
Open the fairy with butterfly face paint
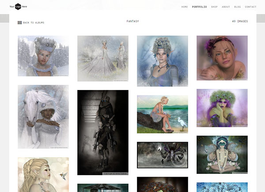[222, 58]
